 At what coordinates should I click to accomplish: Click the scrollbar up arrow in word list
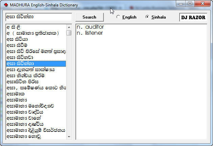(69, 27)
